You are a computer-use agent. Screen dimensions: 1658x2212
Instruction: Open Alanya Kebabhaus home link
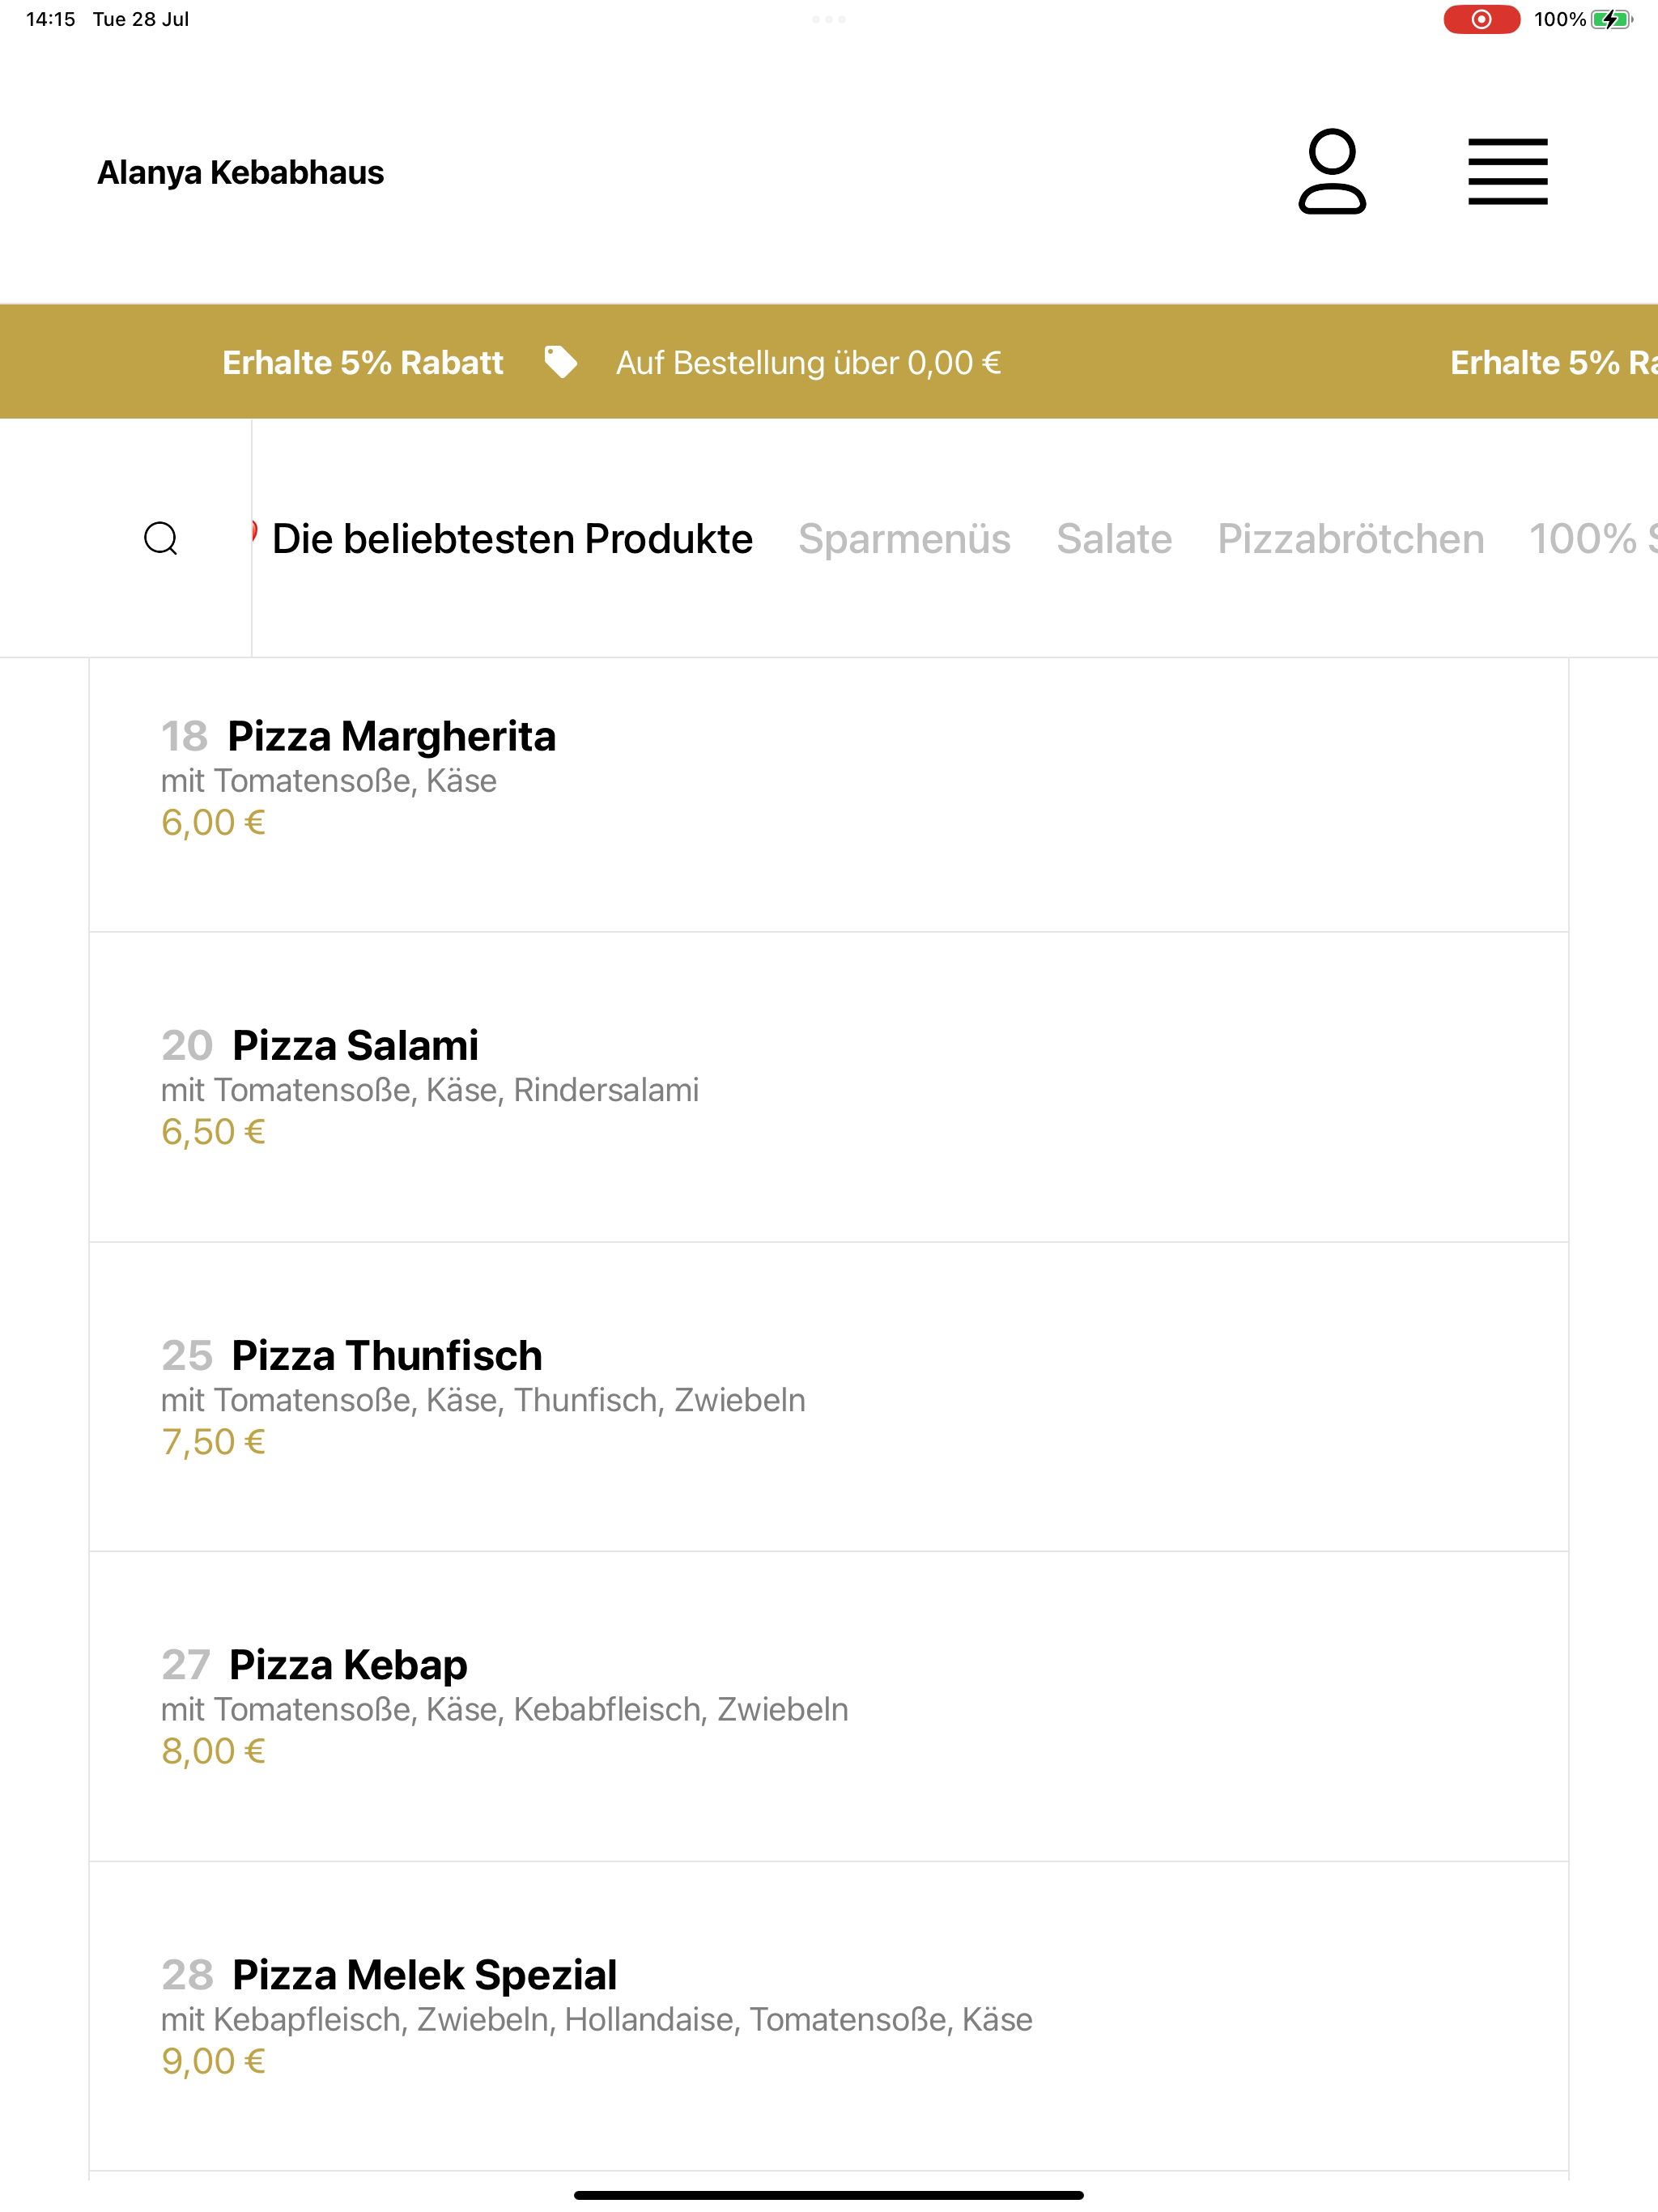coord(240,172)
